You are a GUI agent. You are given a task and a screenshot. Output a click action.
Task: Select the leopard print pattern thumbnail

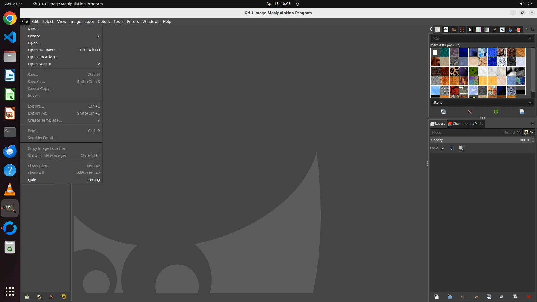[x=454, y=71]
